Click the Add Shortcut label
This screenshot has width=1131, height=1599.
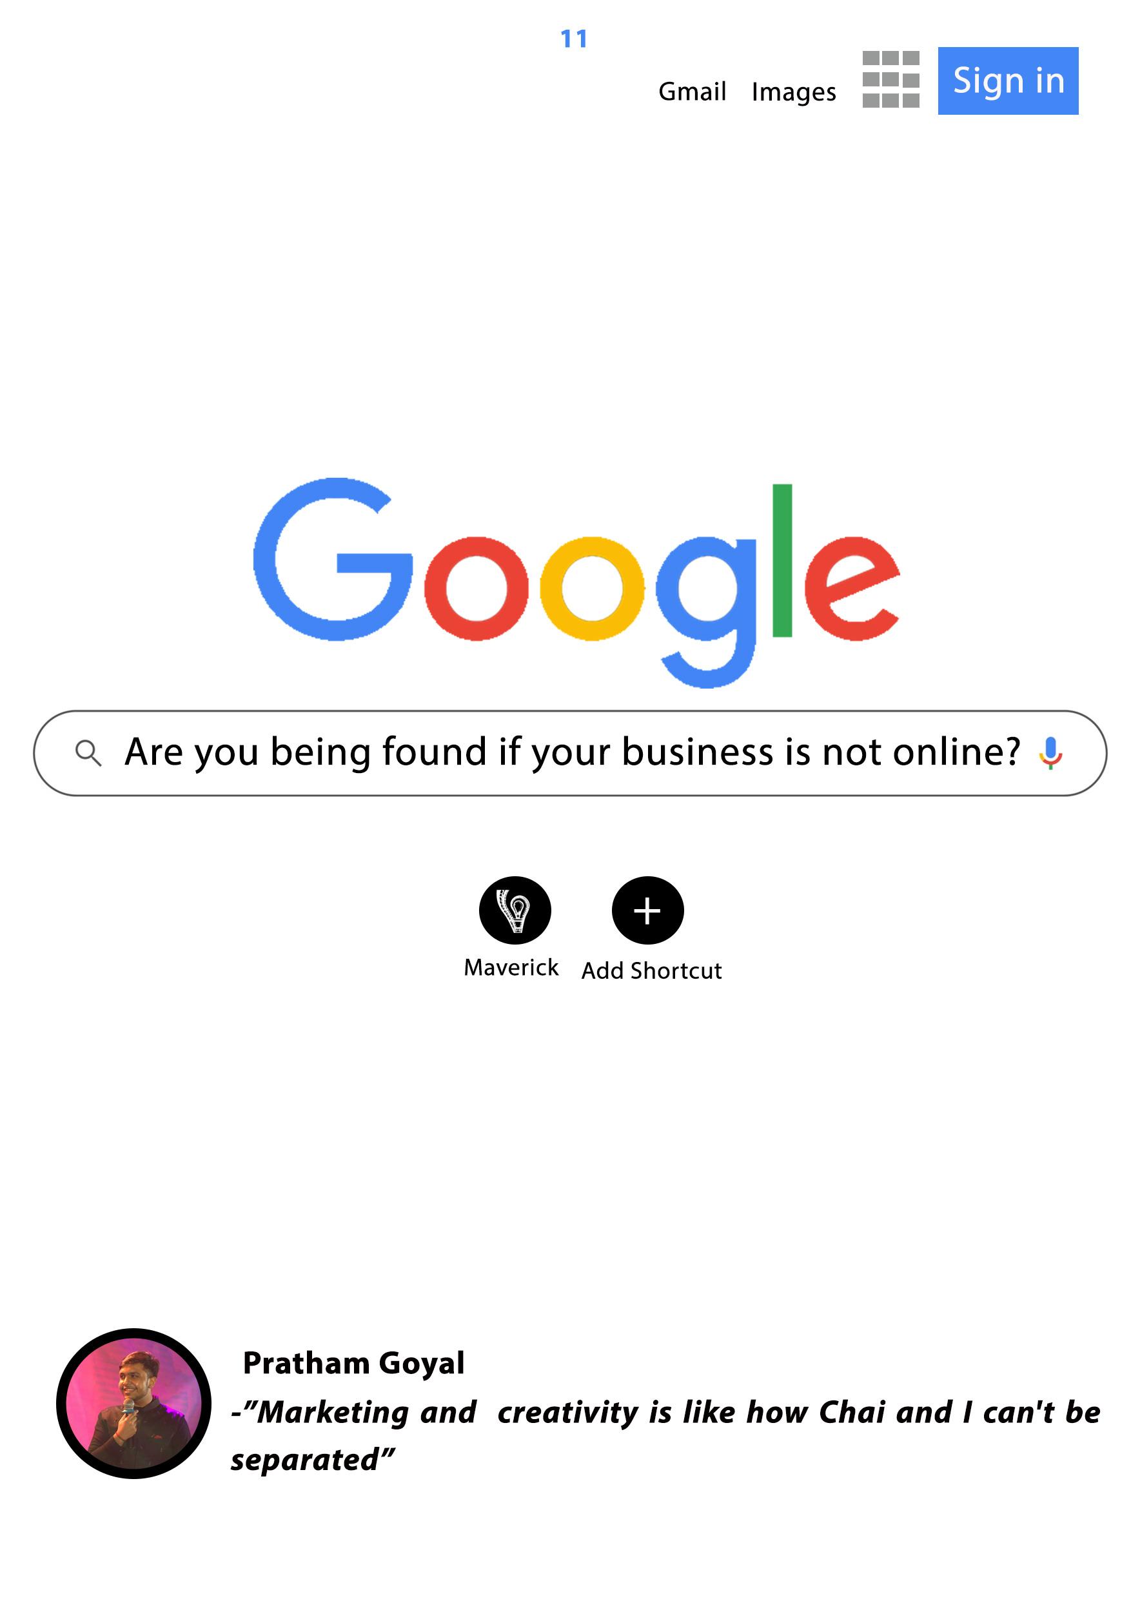(652, 971)
